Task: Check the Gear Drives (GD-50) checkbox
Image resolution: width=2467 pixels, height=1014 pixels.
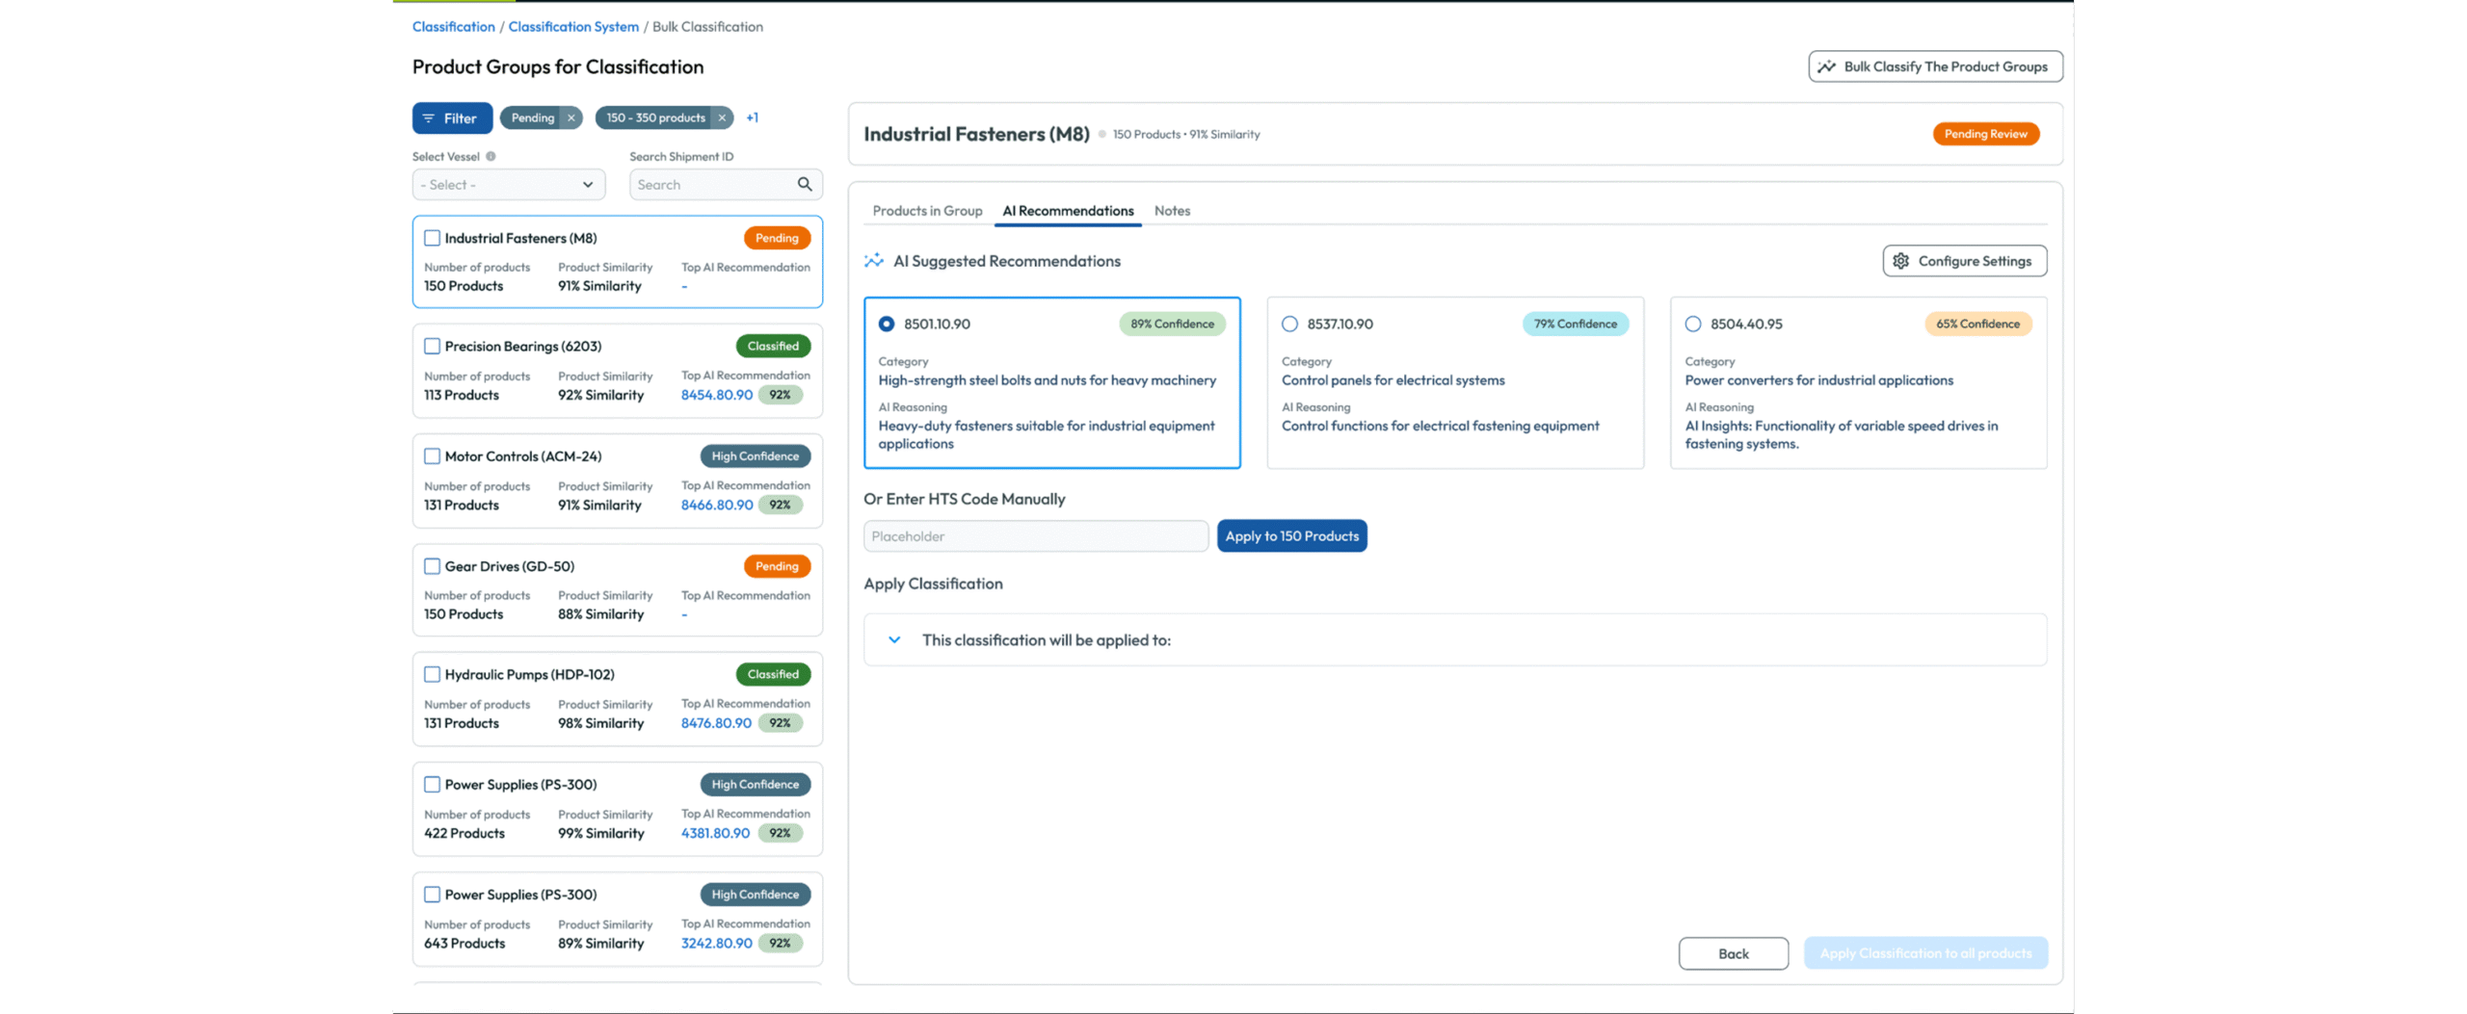Action: (x=433, y=566)
